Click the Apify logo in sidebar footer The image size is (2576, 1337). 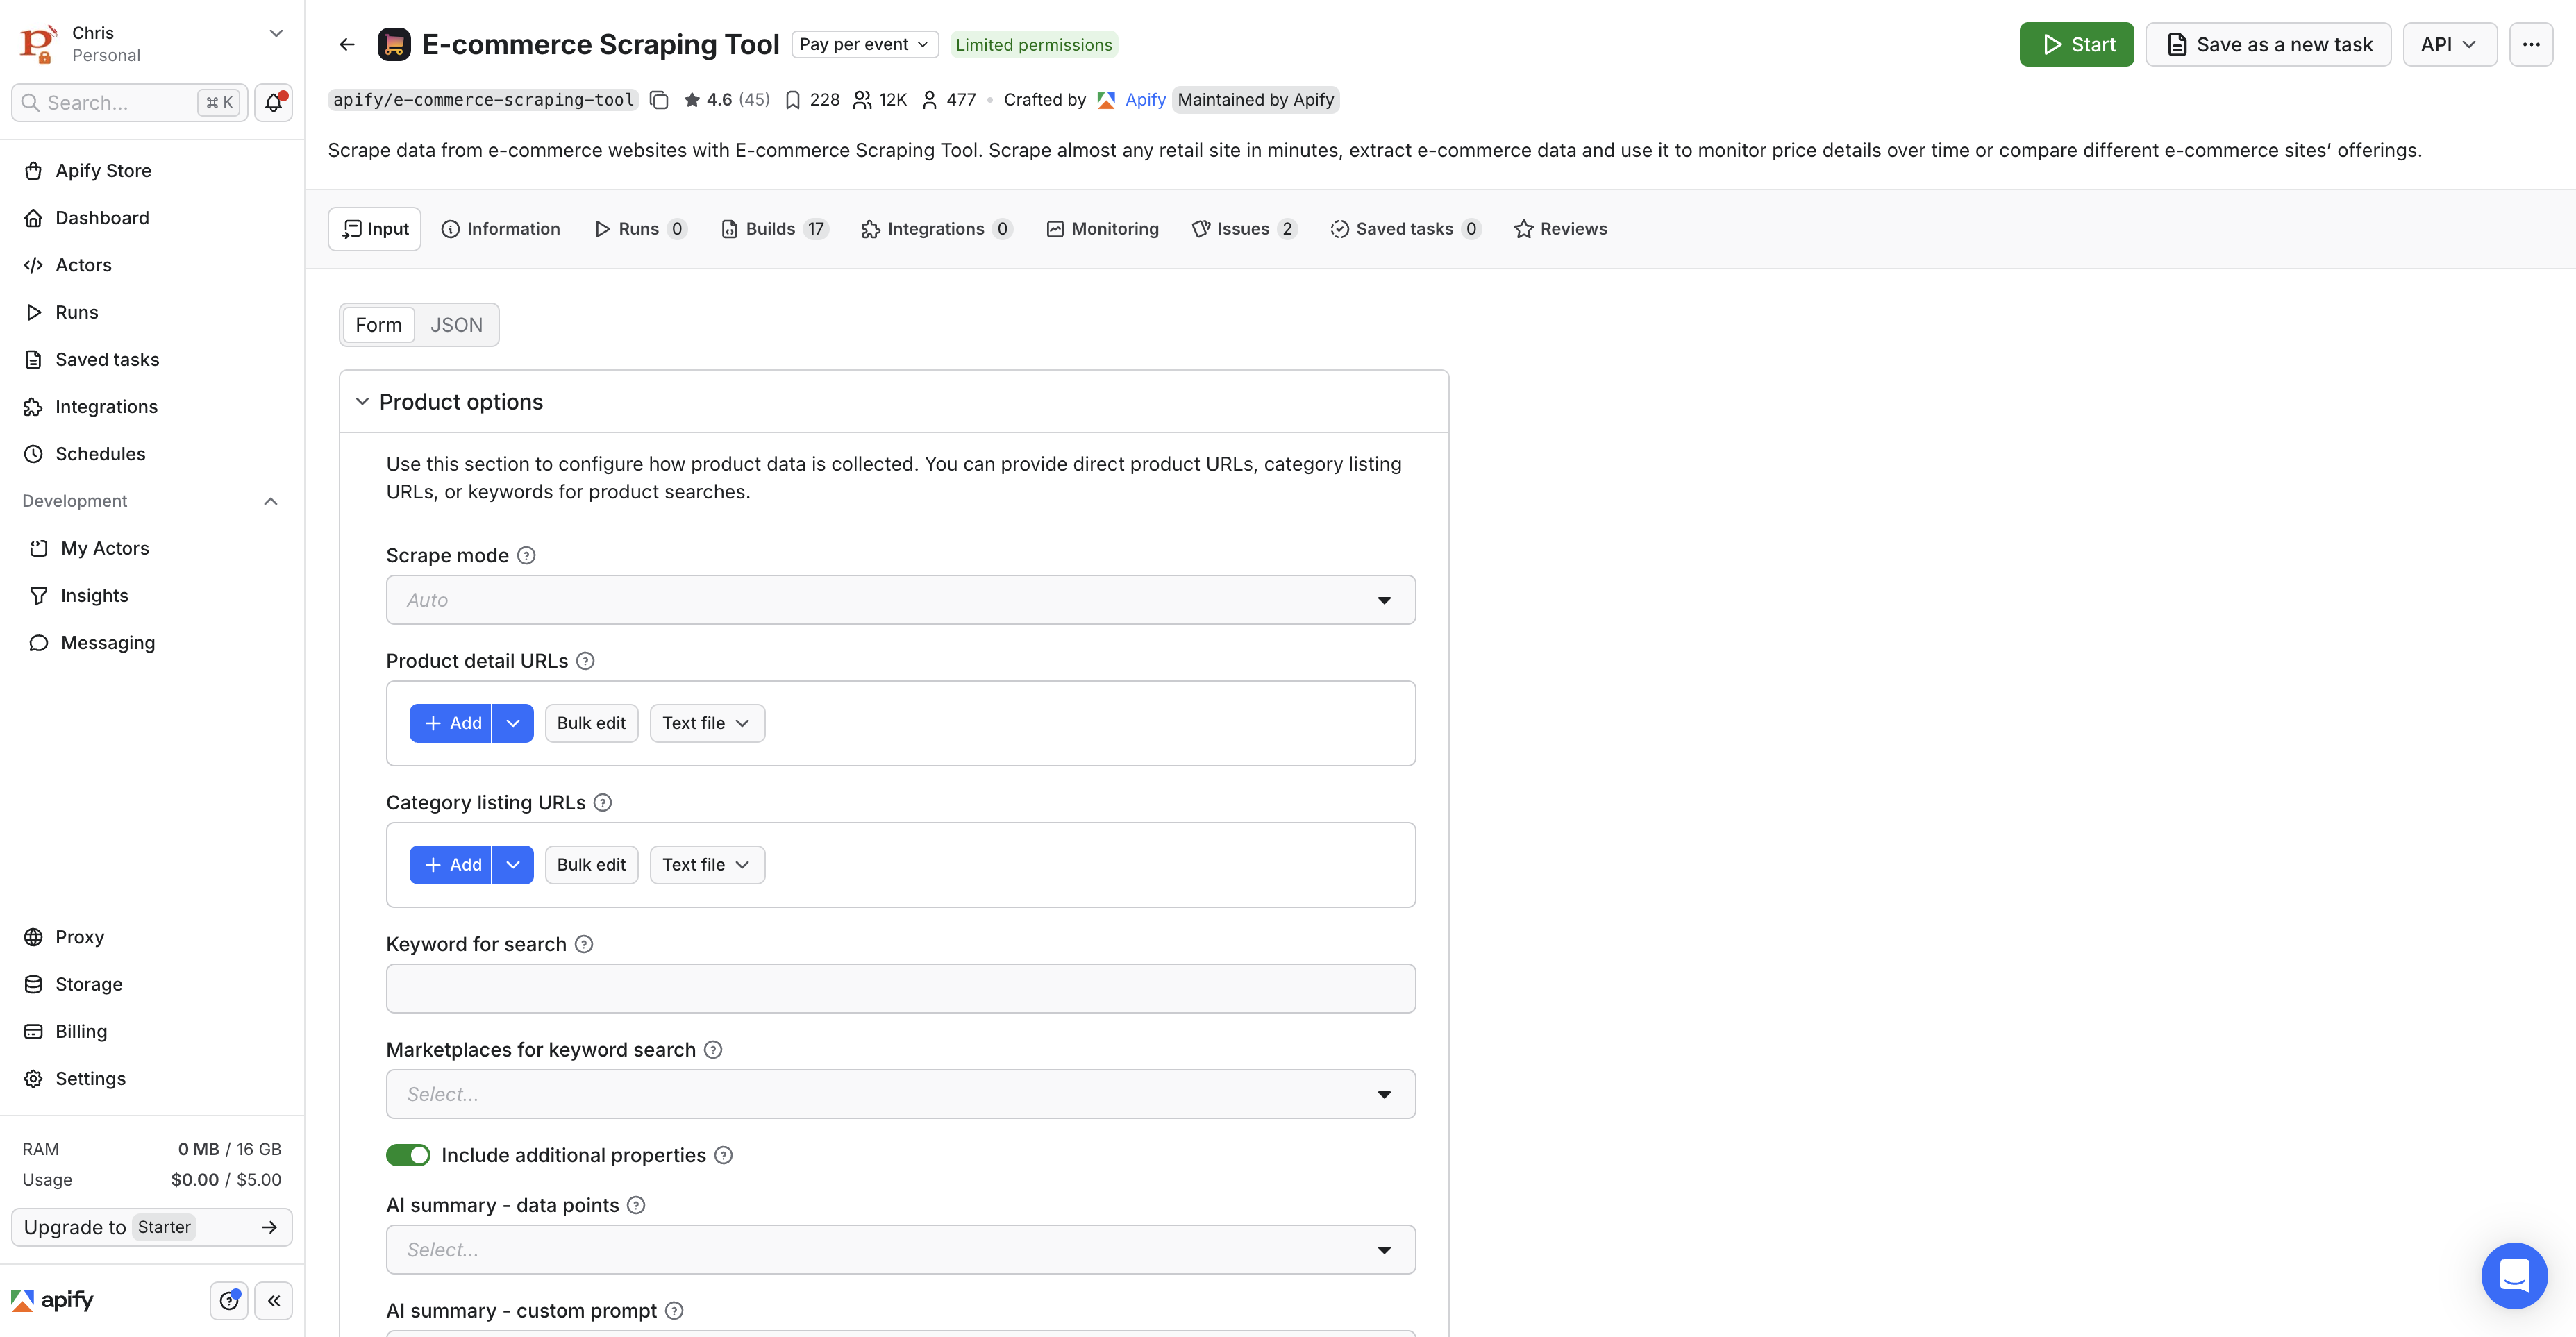pos(52,1300)
